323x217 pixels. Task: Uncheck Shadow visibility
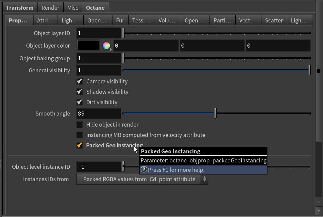[x=80, y=92]
